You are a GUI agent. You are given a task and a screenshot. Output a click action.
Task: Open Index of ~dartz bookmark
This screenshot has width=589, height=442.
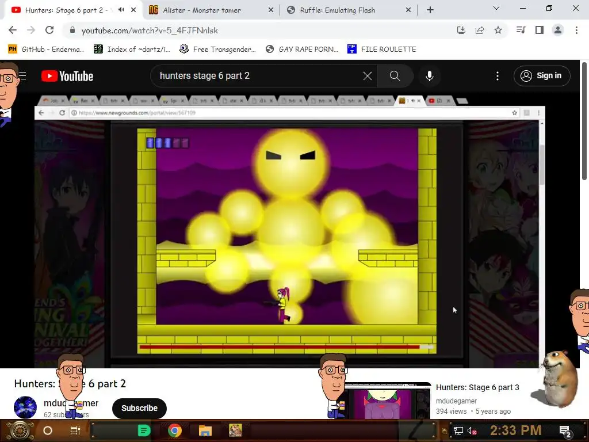132,49
